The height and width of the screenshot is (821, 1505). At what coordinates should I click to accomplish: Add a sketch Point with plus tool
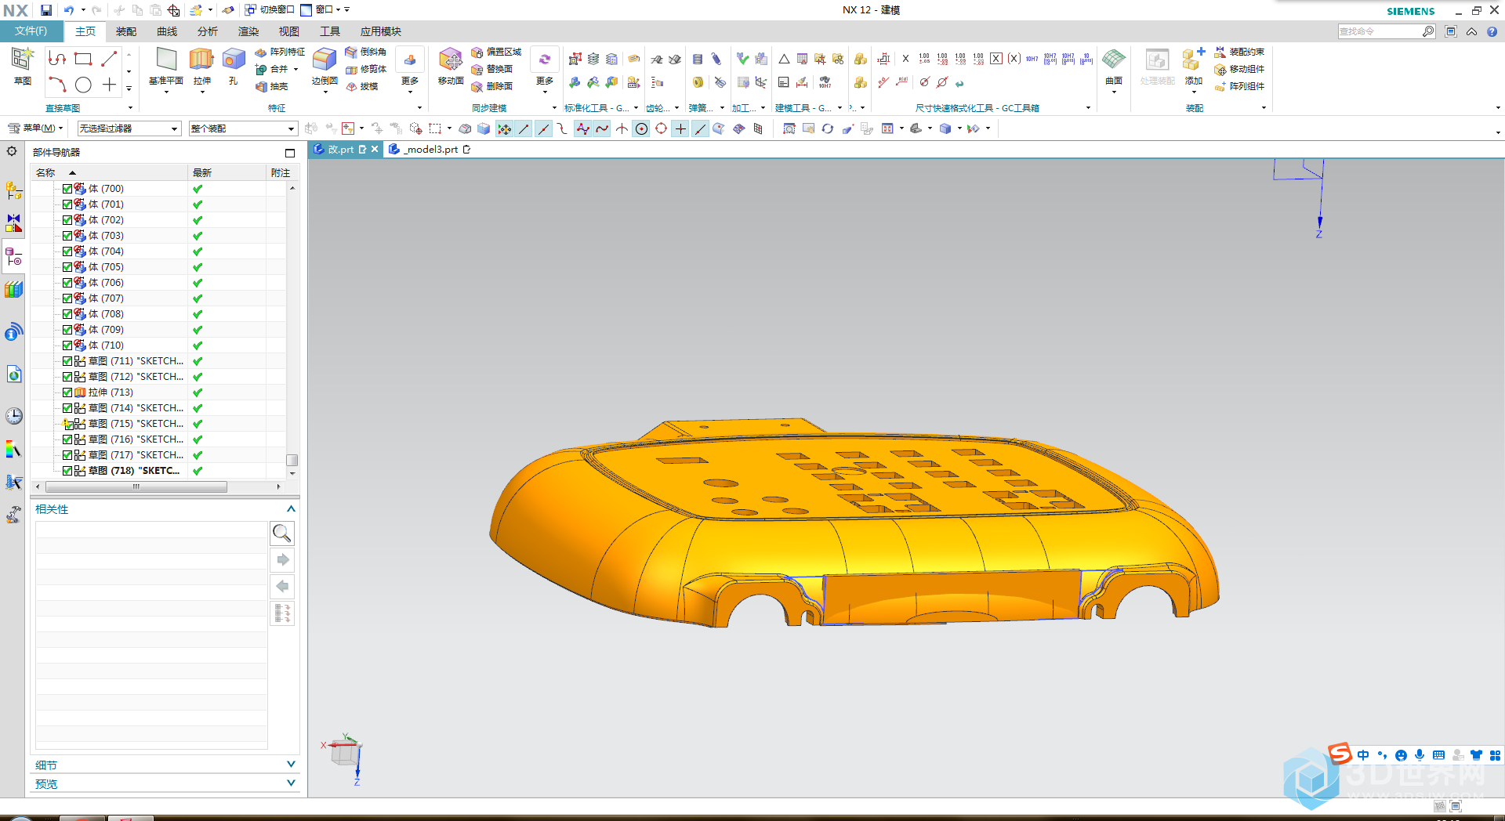(109, 85)
